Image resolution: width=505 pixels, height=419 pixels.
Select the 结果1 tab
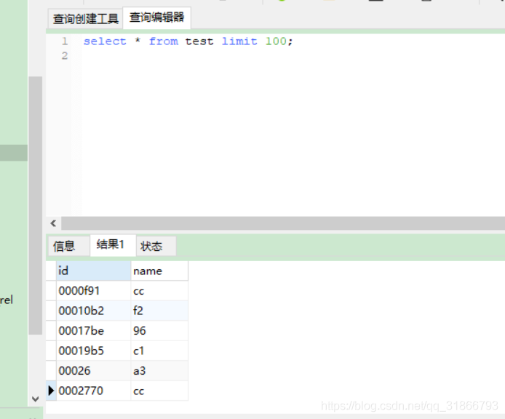[x=113, y=244]
